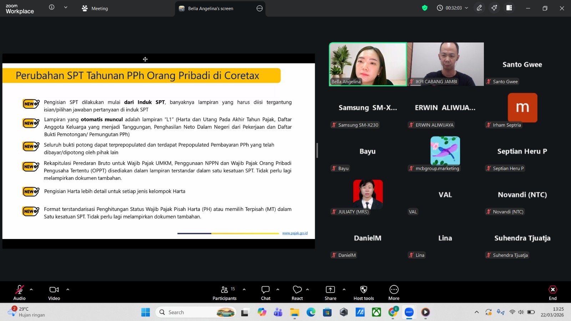Open the Chat panel

click(266, 292)
